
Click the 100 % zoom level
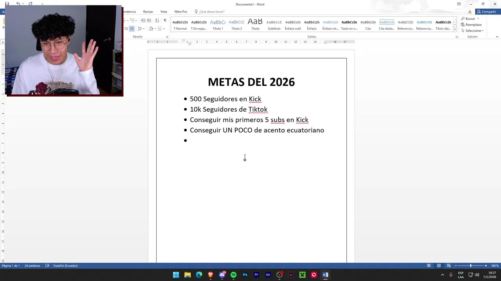pyautogui.click(x=495, y=266)
